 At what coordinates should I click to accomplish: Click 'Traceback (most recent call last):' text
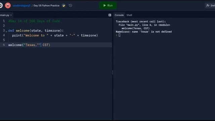click(x=141, y=22)
